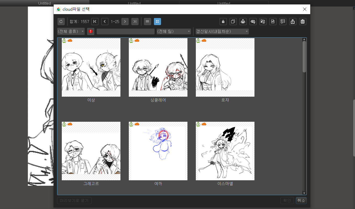Click the scrollbar up arrow in file list
This screenshot has width=355, height=209.
[x=304, y=40]
